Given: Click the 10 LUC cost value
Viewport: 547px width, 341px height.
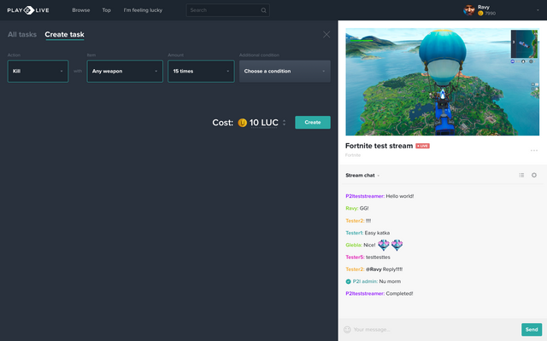Looking at the screenshot, I should (264, 123).
